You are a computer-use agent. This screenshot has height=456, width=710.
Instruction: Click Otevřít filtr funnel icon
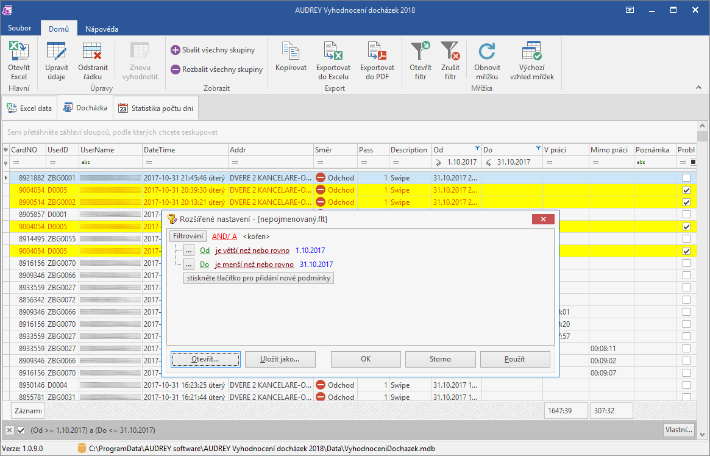tap(420, 61)
